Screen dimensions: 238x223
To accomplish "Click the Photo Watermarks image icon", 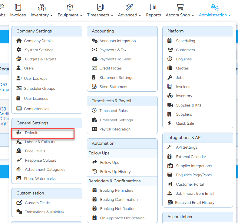I will click(x=19, y=179).
